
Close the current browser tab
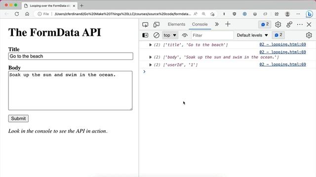(74, 6)
